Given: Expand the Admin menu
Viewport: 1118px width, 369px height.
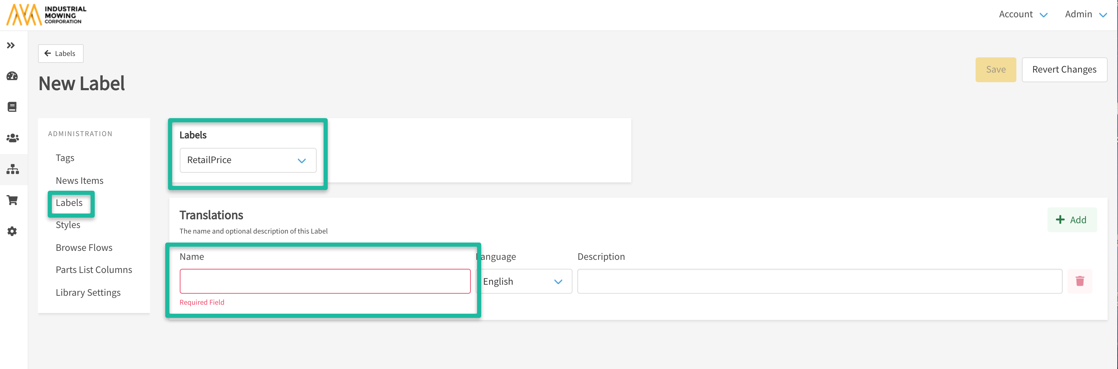Looking at the screenshot, I should coord(1085,14).
